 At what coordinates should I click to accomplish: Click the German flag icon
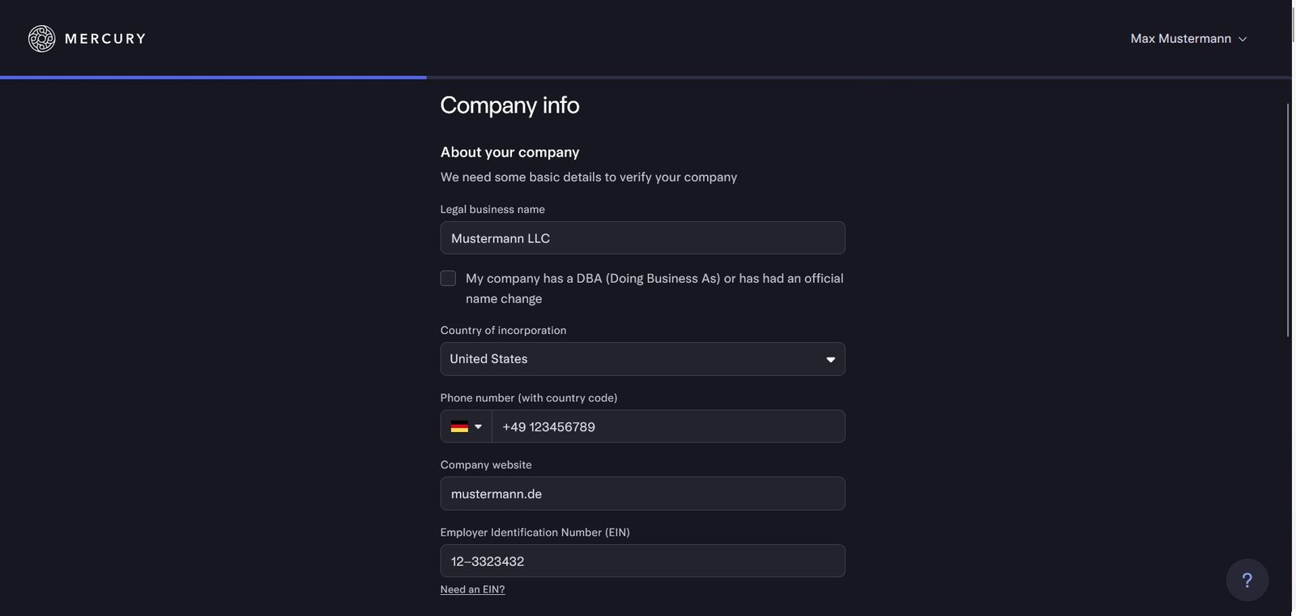[459, 427]
